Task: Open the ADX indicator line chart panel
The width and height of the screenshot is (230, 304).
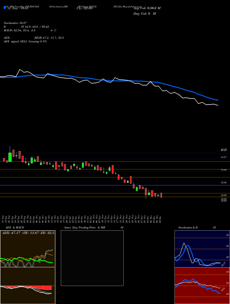Action: pos(28,249)
